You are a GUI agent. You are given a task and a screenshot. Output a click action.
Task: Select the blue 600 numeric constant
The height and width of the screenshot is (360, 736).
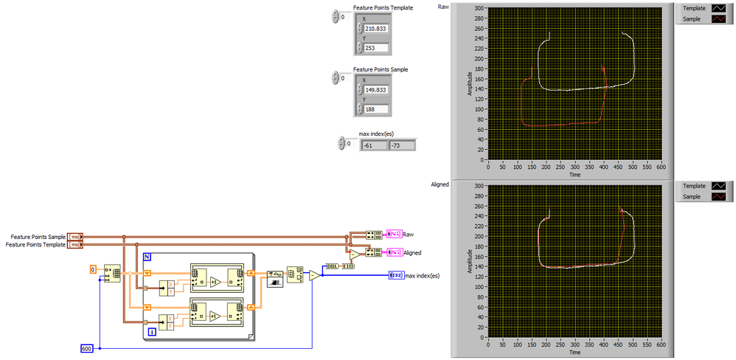coord(87,348)
